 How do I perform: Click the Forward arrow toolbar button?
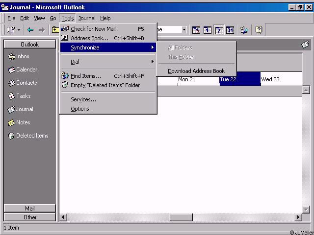click(x=42, y=30)
